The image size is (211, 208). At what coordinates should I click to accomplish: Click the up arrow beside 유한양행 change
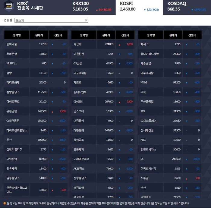point(52,112)
